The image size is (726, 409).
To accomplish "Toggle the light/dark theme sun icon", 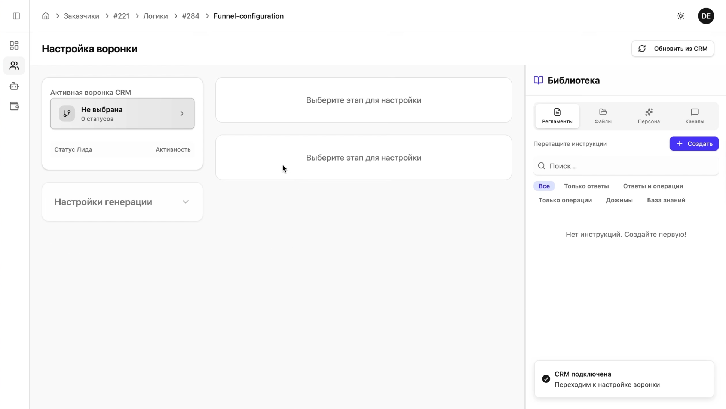I will [x=681, y=16].
